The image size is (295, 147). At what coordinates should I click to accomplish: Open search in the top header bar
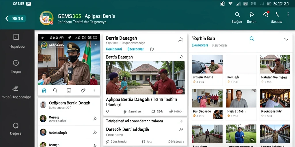point(237,14)
